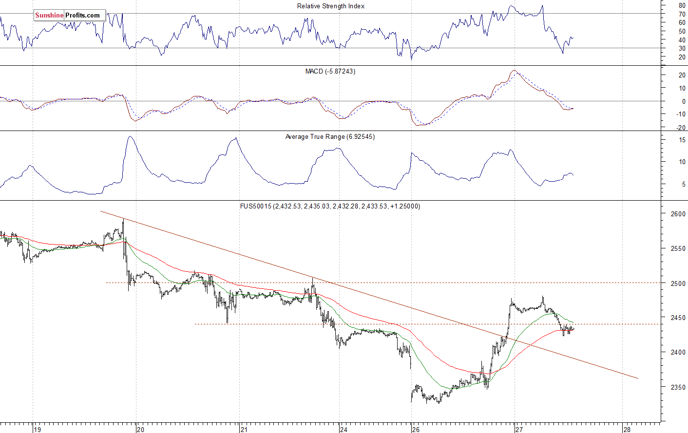
Task: Click the 19 date label on the axis
Action: pos(38,430)
